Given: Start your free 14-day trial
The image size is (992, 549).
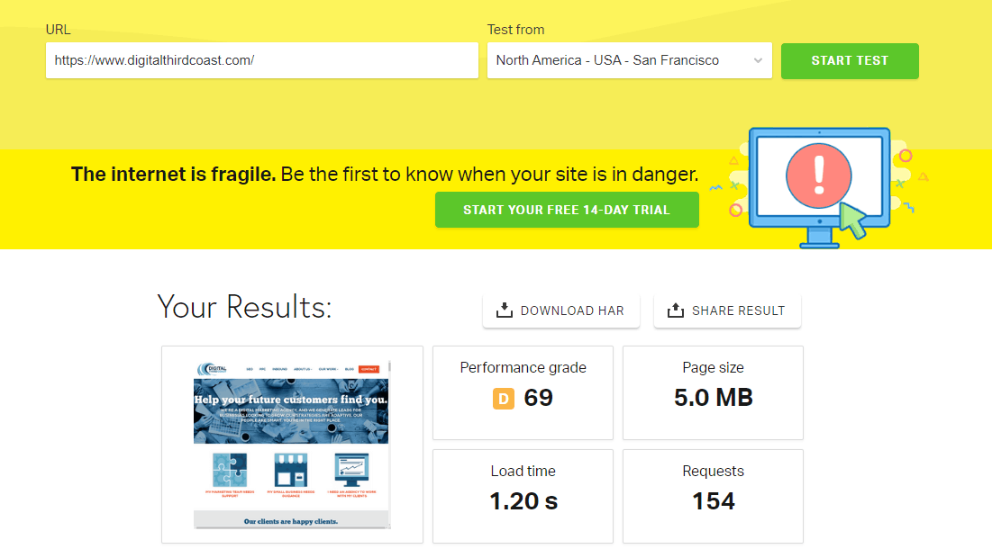Looking at the screenshot, I should click(566, 209).
